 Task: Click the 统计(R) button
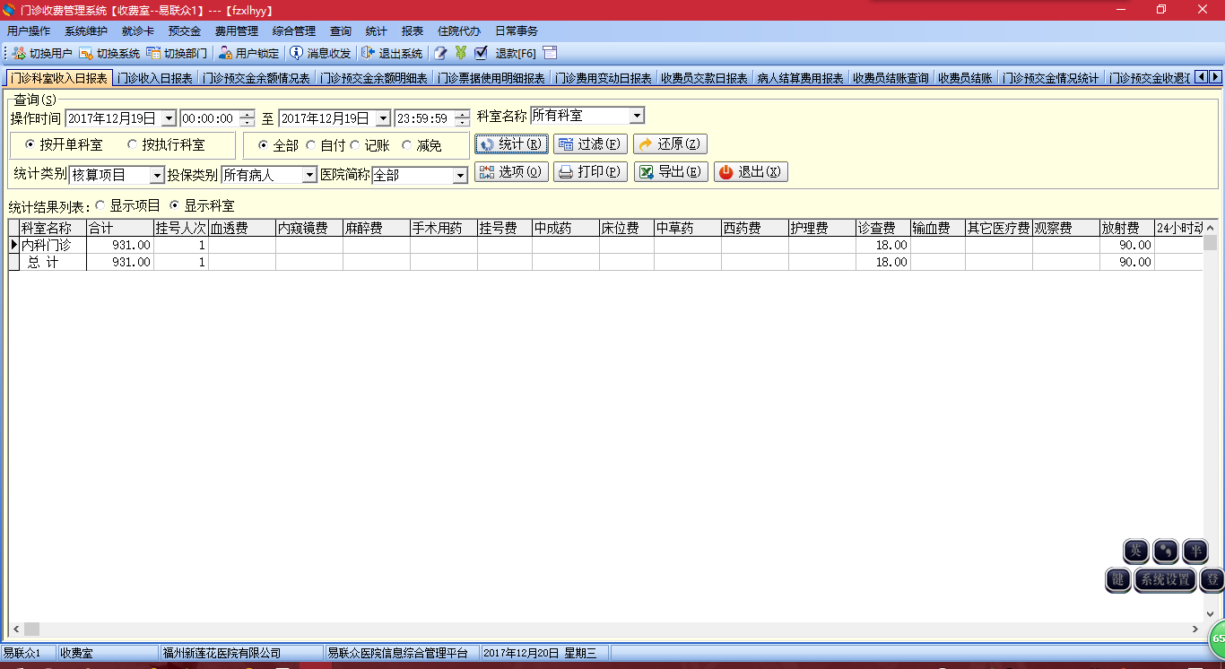click(x=511, y=143)
